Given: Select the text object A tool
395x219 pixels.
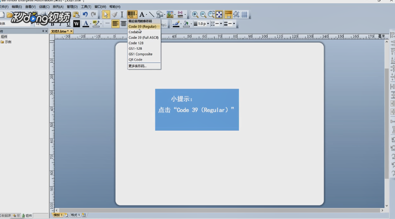Looking at the screenshot, I should pyautogui.click(x=142, y=14).
